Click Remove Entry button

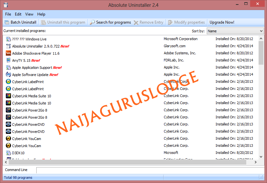[148, 22]
